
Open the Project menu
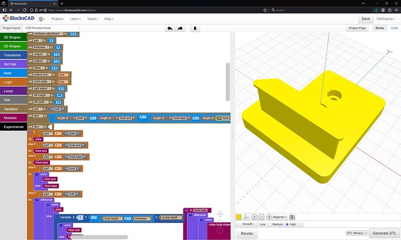point(58,19)
